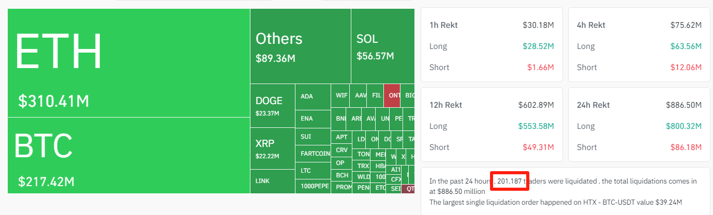Select the ENA heatmap cell
713x215 pixels.
[x=313, y=119]
